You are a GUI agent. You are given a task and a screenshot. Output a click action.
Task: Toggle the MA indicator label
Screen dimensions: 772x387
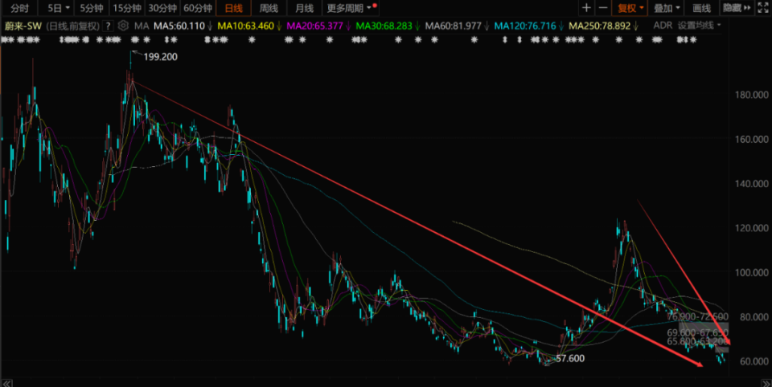(x=142, y=26)
